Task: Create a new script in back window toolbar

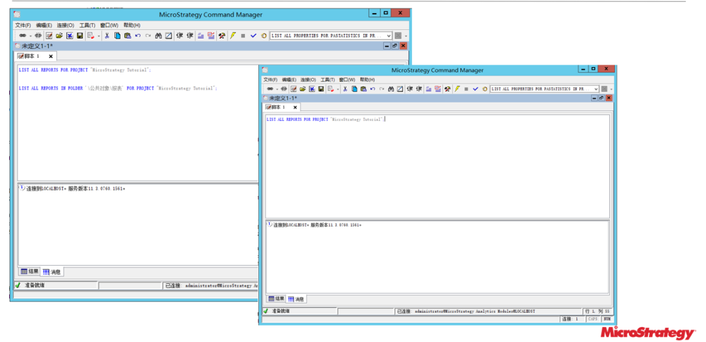Action: pyautogui.click(x=49, y=35)
